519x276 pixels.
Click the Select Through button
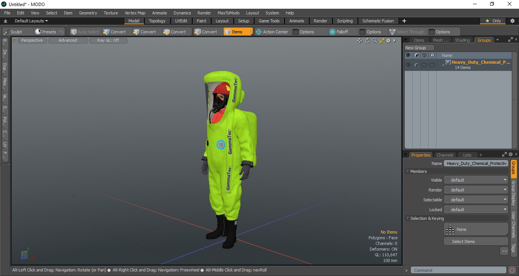pyautogui.click(x=407, y=32)
